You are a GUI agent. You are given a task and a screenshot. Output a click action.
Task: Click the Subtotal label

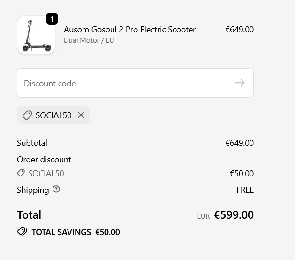[x=32, y=143]
